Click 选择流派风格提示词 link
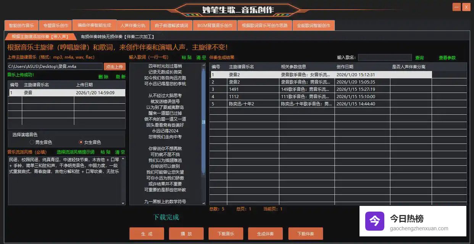Viewport: 474px width, 244px height. point(75,152)
